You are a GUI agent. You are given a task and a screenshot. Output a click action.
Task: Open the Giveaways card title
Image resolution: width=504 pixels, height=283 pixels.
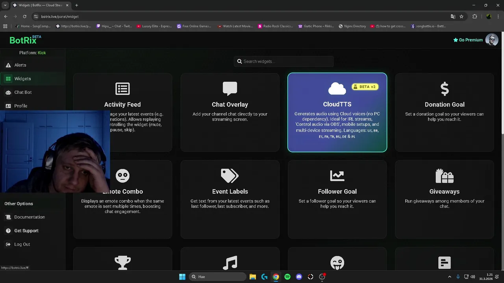(x=445, y=191)
